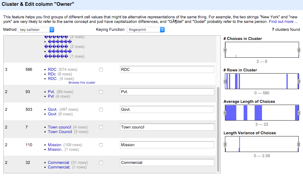Screen dimensions: 303x177
Task: Click the RDC new cell value field
Action: click(167, 70)
